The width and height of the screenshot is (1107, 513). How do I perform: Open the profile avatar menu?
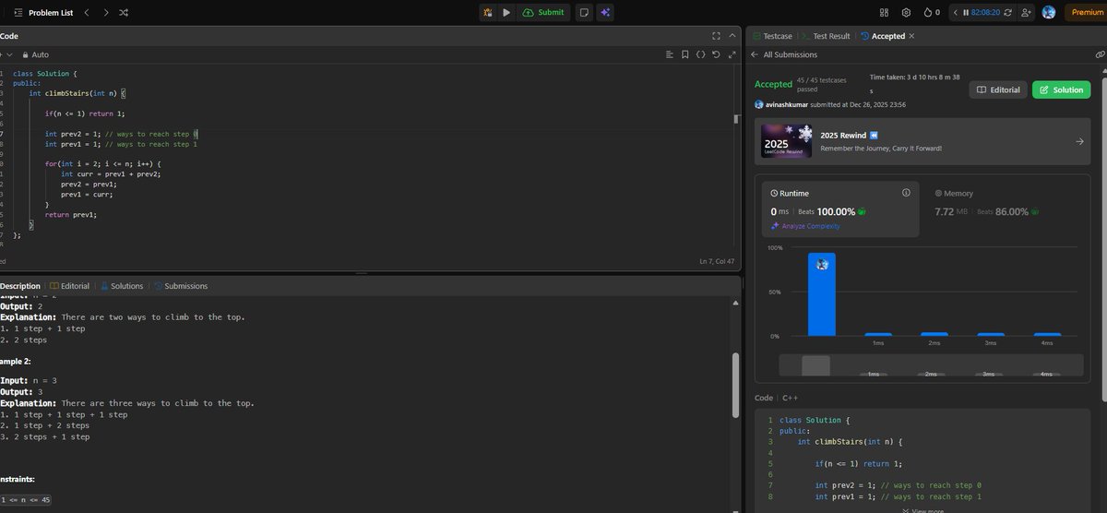pos(1048,12)
